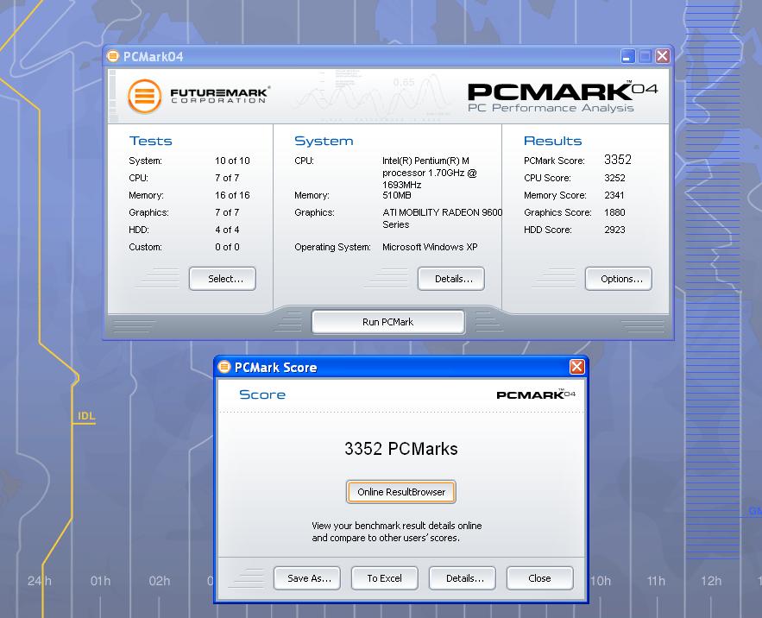Click the Memory Score value 2341
Image resolution: width=762 pixels, height=618 pixels.
click(x=614, y=195)
